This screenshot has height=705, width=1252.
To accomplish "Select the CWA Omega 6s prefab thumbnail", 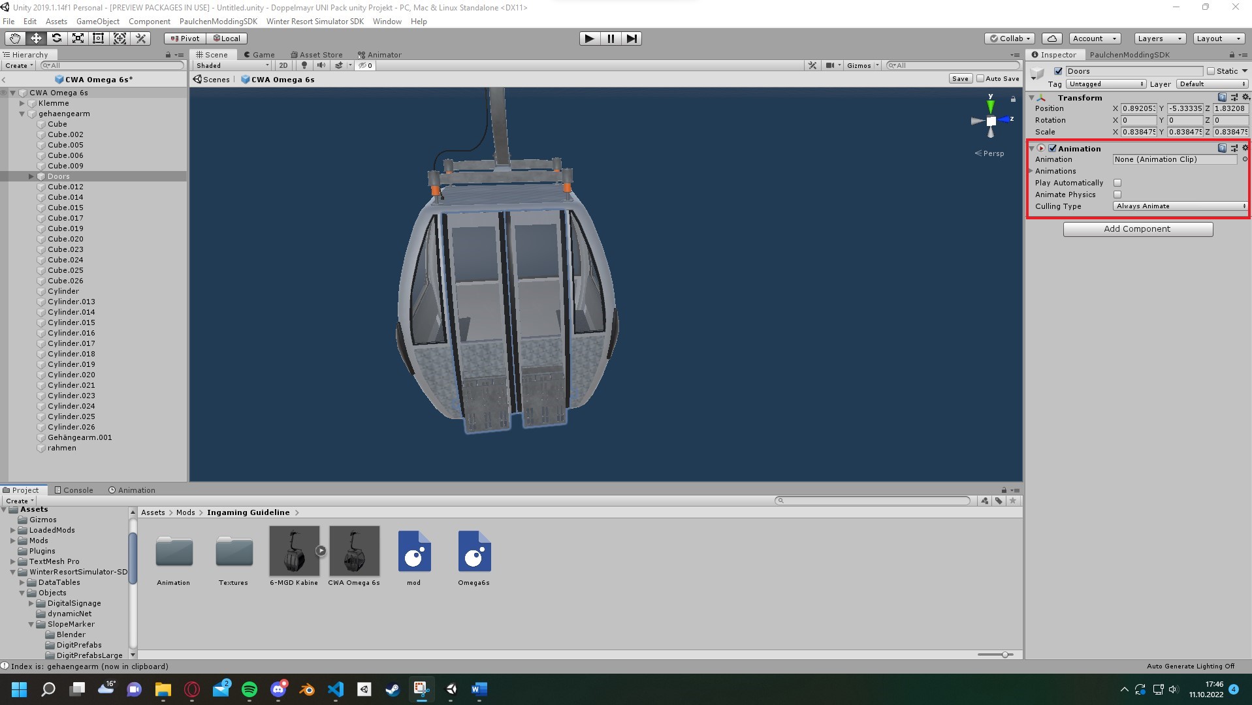I will click(x=354, y=551).
